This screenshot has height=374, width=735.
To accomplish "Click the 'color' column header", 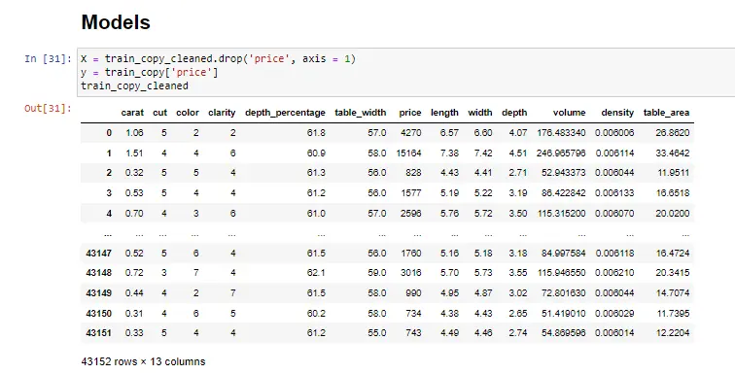I will 188,113.
